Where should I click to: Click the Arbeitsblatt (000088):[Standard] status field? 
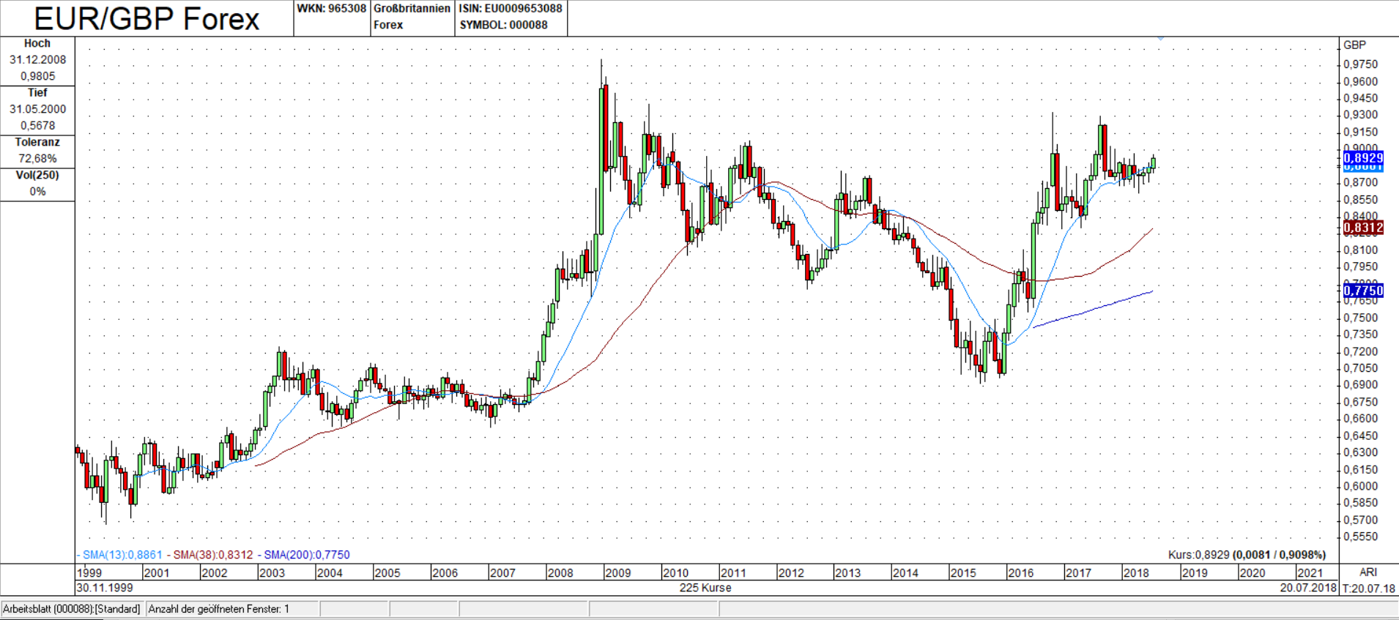(72, 609)
